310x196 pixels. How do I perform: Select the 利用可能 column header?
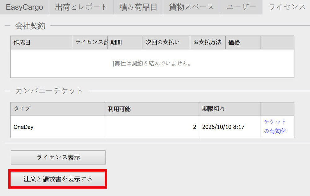[x=152, y=109]
